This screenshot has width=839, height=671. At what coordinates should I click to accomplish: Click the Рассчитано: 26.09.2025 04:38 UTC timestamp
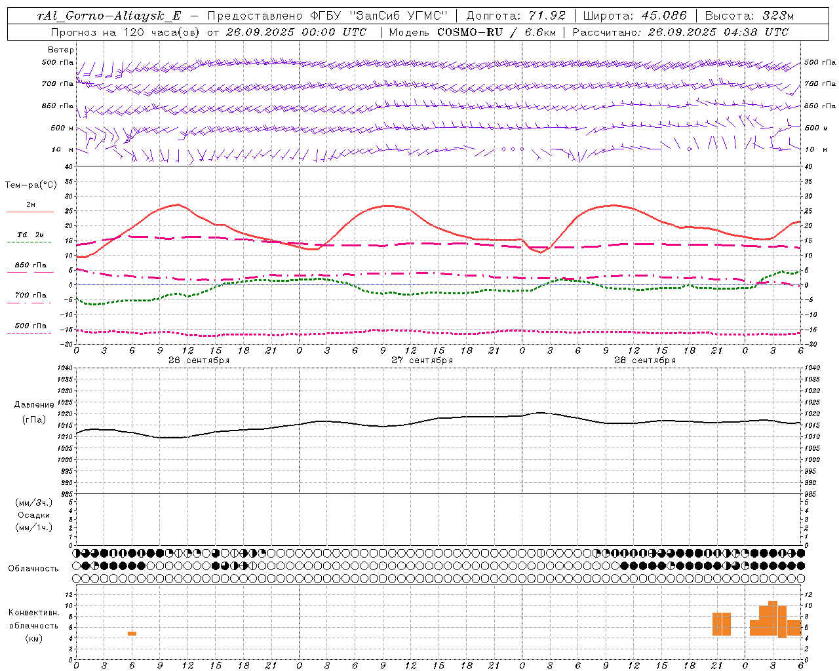coord(680,32)
